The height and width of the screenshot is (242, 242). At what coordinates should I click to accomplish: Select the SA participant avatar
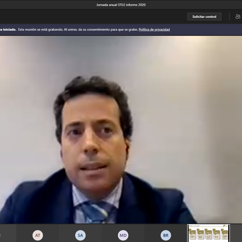point(80,235)
